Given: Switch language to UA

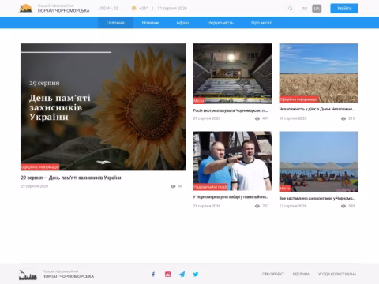Looking at the screenshot, I should tap(317, 9).
